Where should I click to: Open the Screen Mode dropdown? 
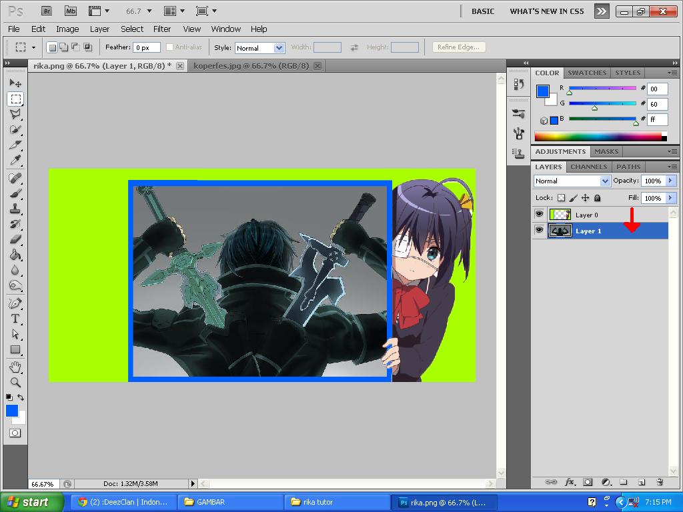pyautogui.click(x=207, y=11)
